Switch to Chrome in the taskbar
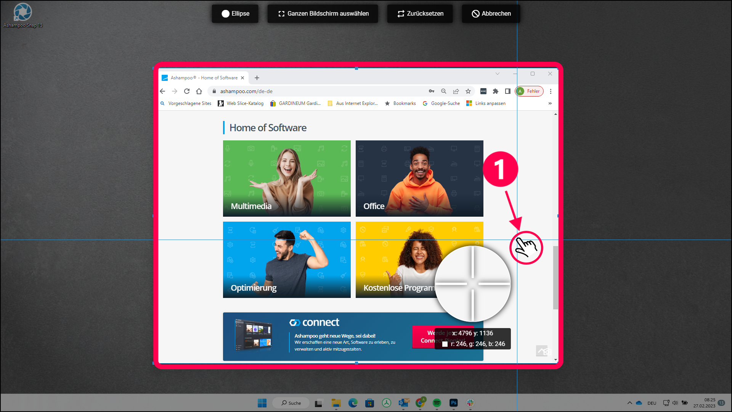Viewport: 732px width, 412px height. coord(420,403)
